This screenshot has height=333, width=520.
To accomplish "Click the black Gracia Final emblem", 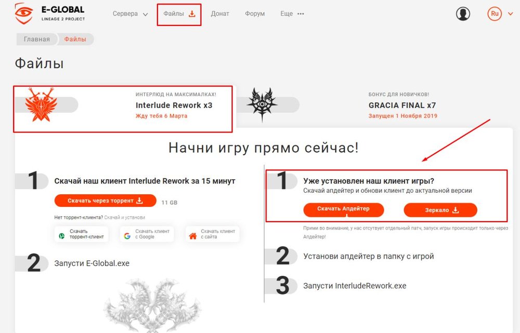I will pos(262,104).
